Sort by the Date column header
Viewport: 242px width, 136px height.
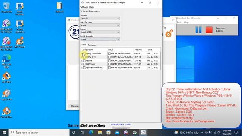click(154, 49)
